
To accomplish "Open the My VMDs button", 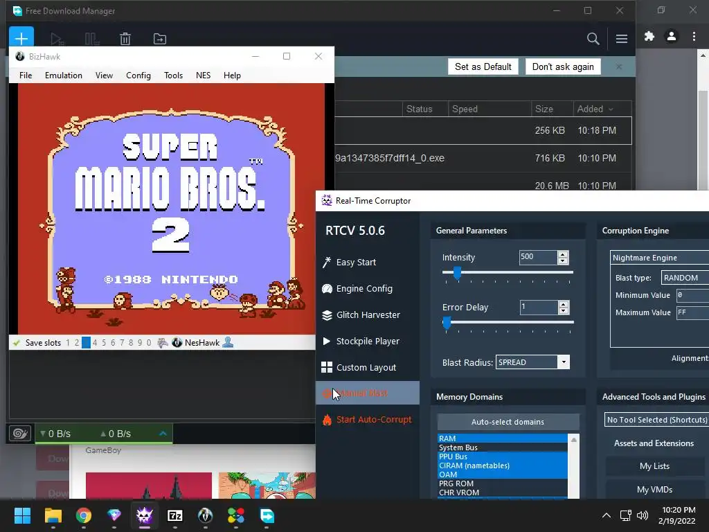I will click(654, 490).
